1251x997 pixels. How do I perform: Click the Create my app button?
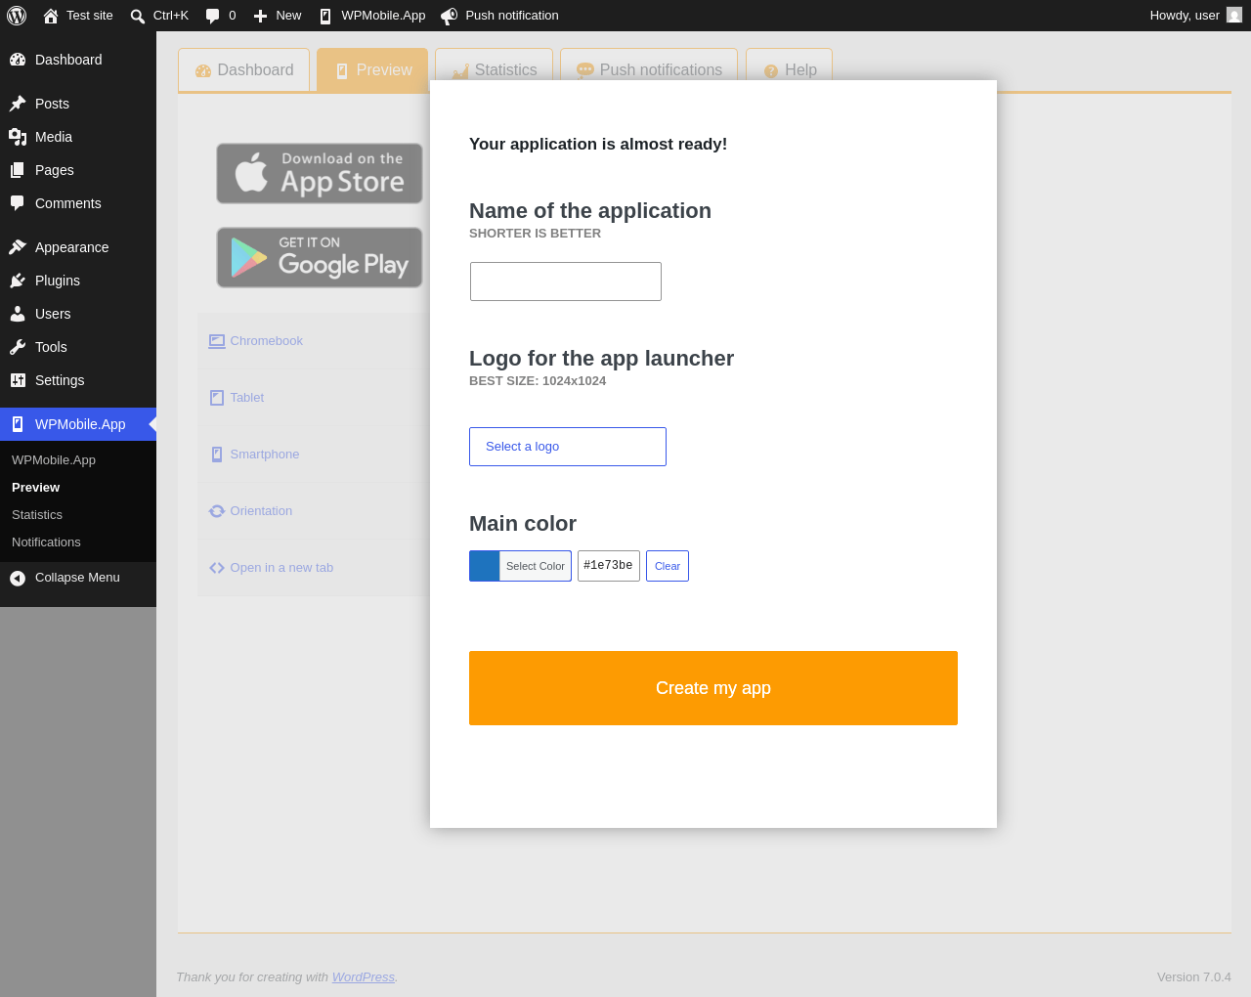[x=713, y=688]
